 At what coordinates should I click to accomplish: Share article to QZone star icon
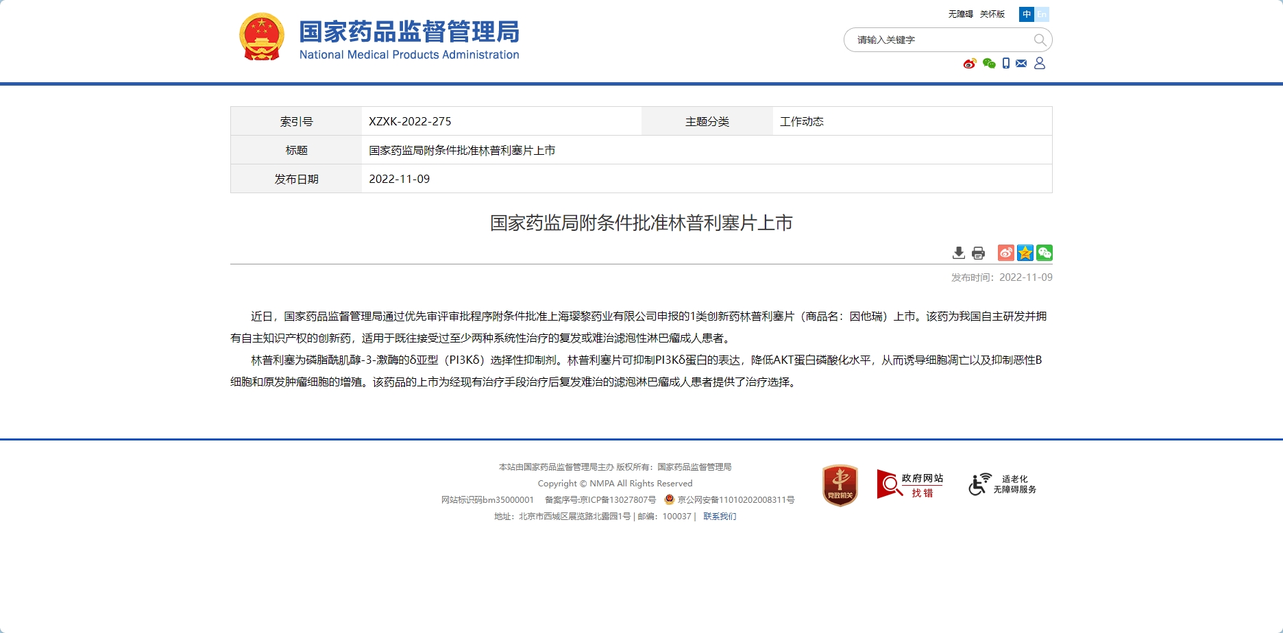click(1025, 253)
